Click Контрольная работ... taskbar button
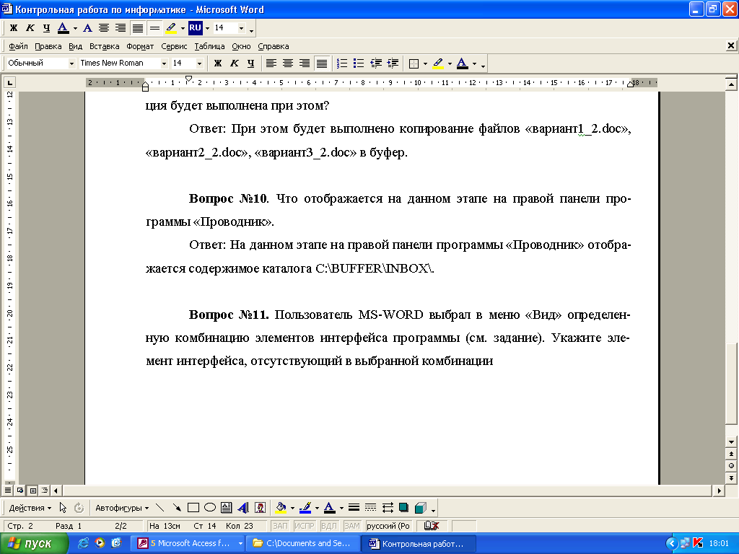This screenshot has width=739, height=554. tap(419, 543)
